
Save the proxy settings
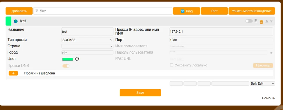(140, 93)
